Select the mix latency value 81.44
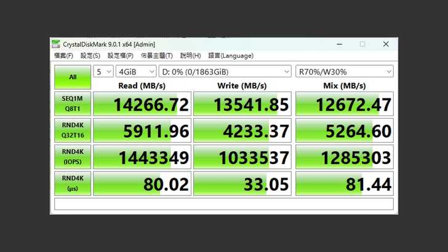The height and width of the screenshot is (252, 448). point(344,184)
